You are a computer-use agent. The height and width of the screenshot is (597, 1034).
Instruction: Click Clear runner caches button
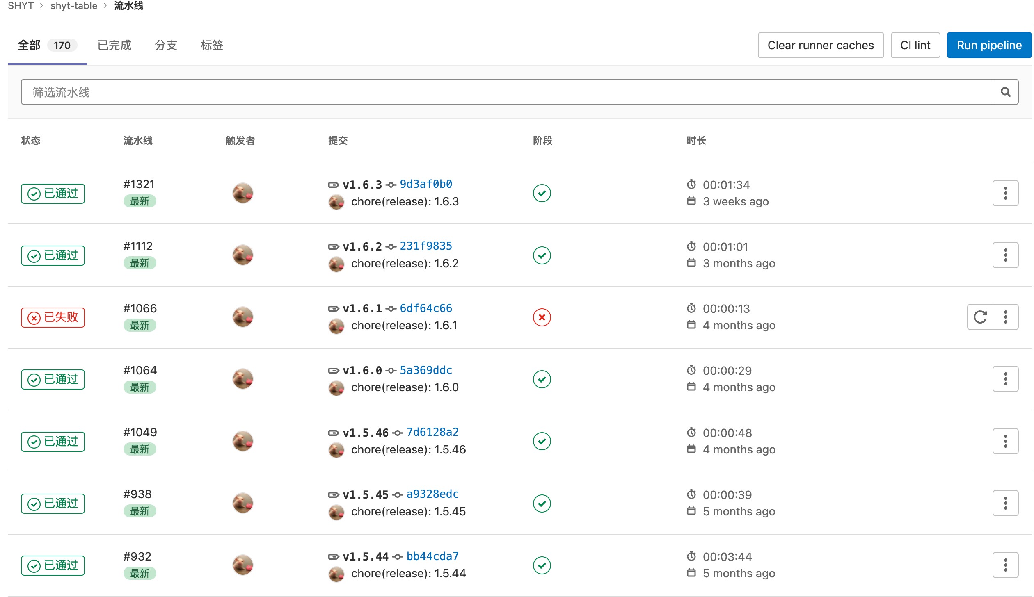click(821, 45)
